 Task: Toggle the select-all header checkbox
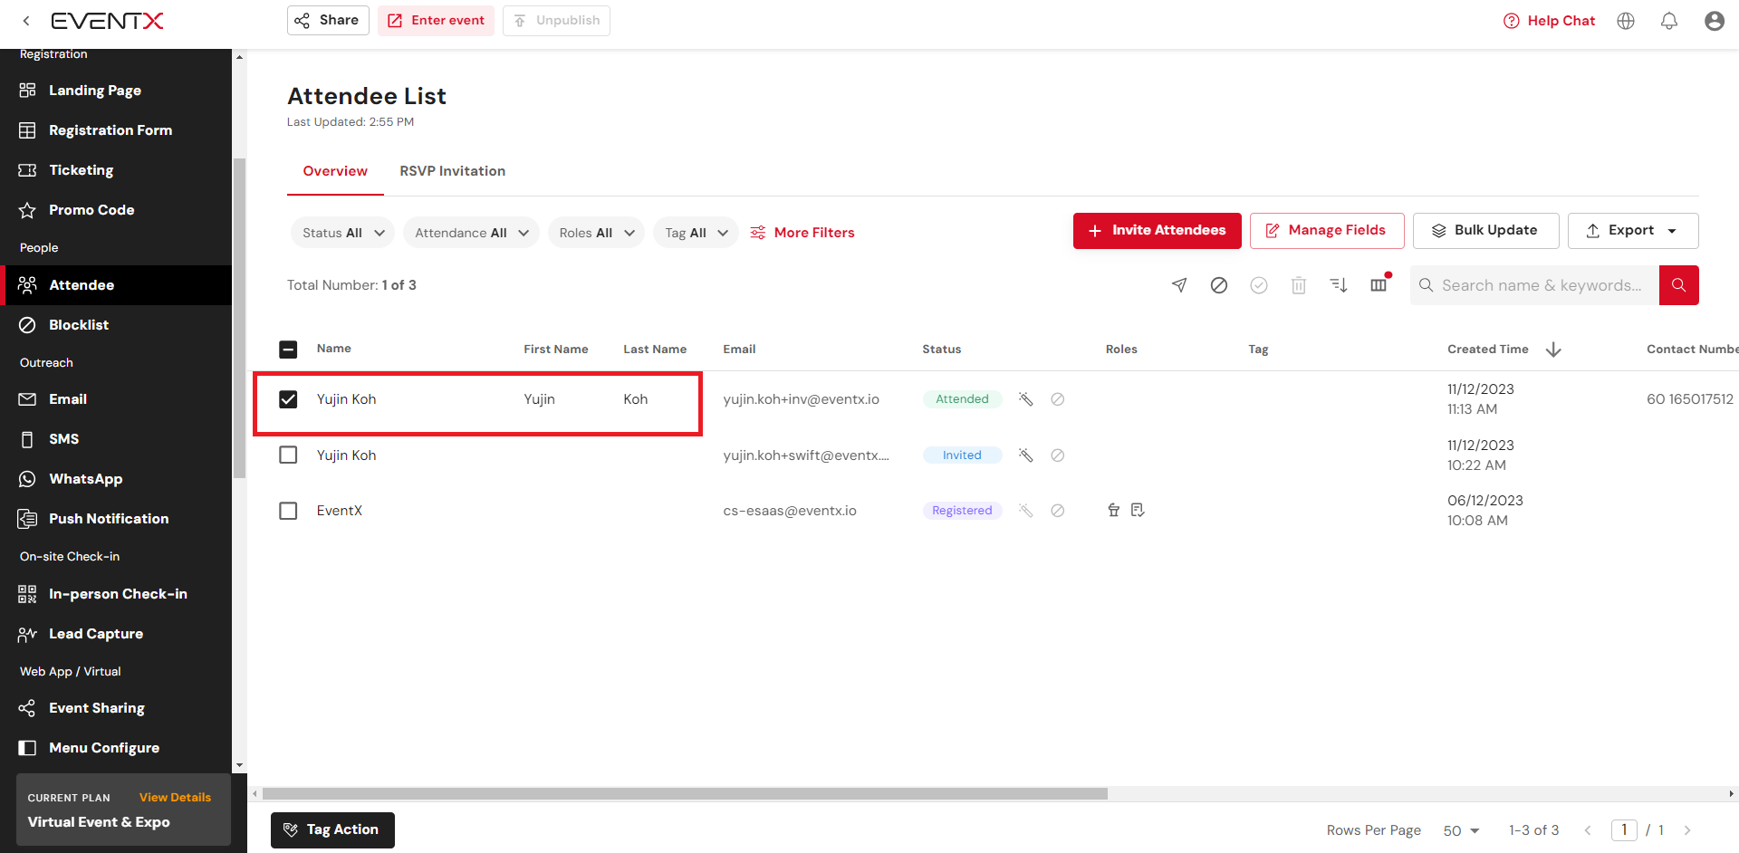pyautogui.click(x=288, y=350)
